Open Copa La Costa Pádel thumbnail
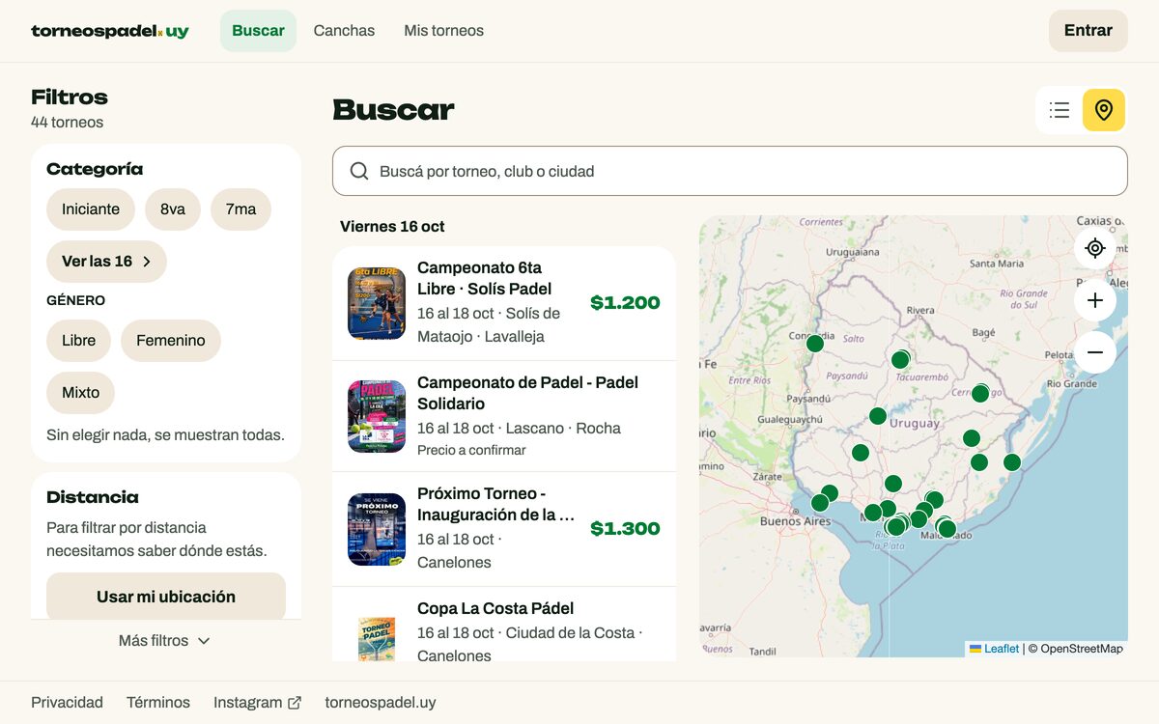This screenshot has height=724, width=1159. [377, 637]
